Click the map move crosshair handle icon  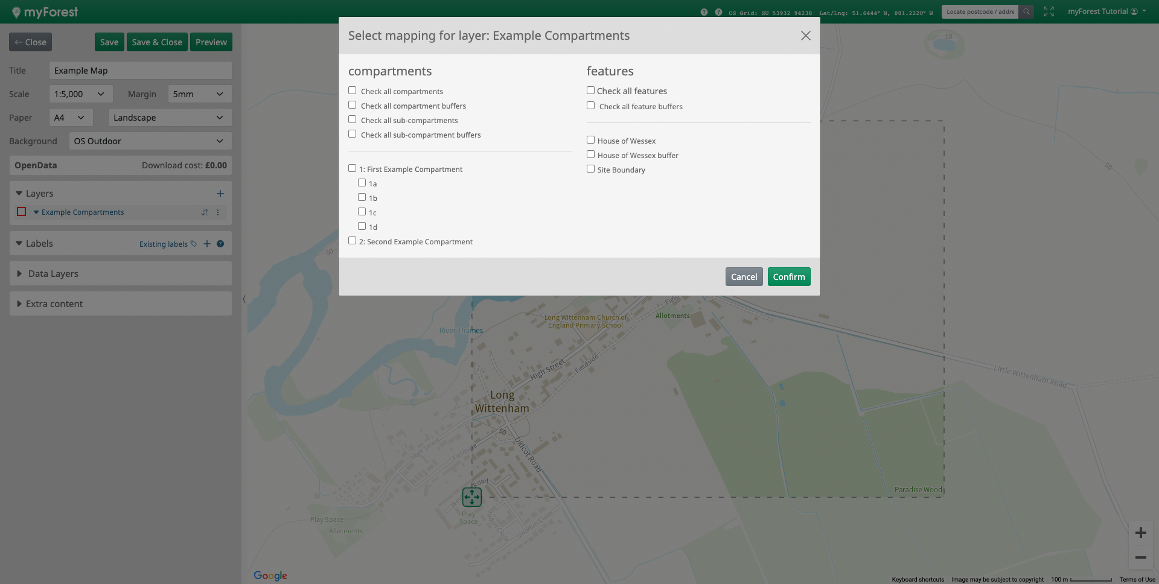pos(471,497)
